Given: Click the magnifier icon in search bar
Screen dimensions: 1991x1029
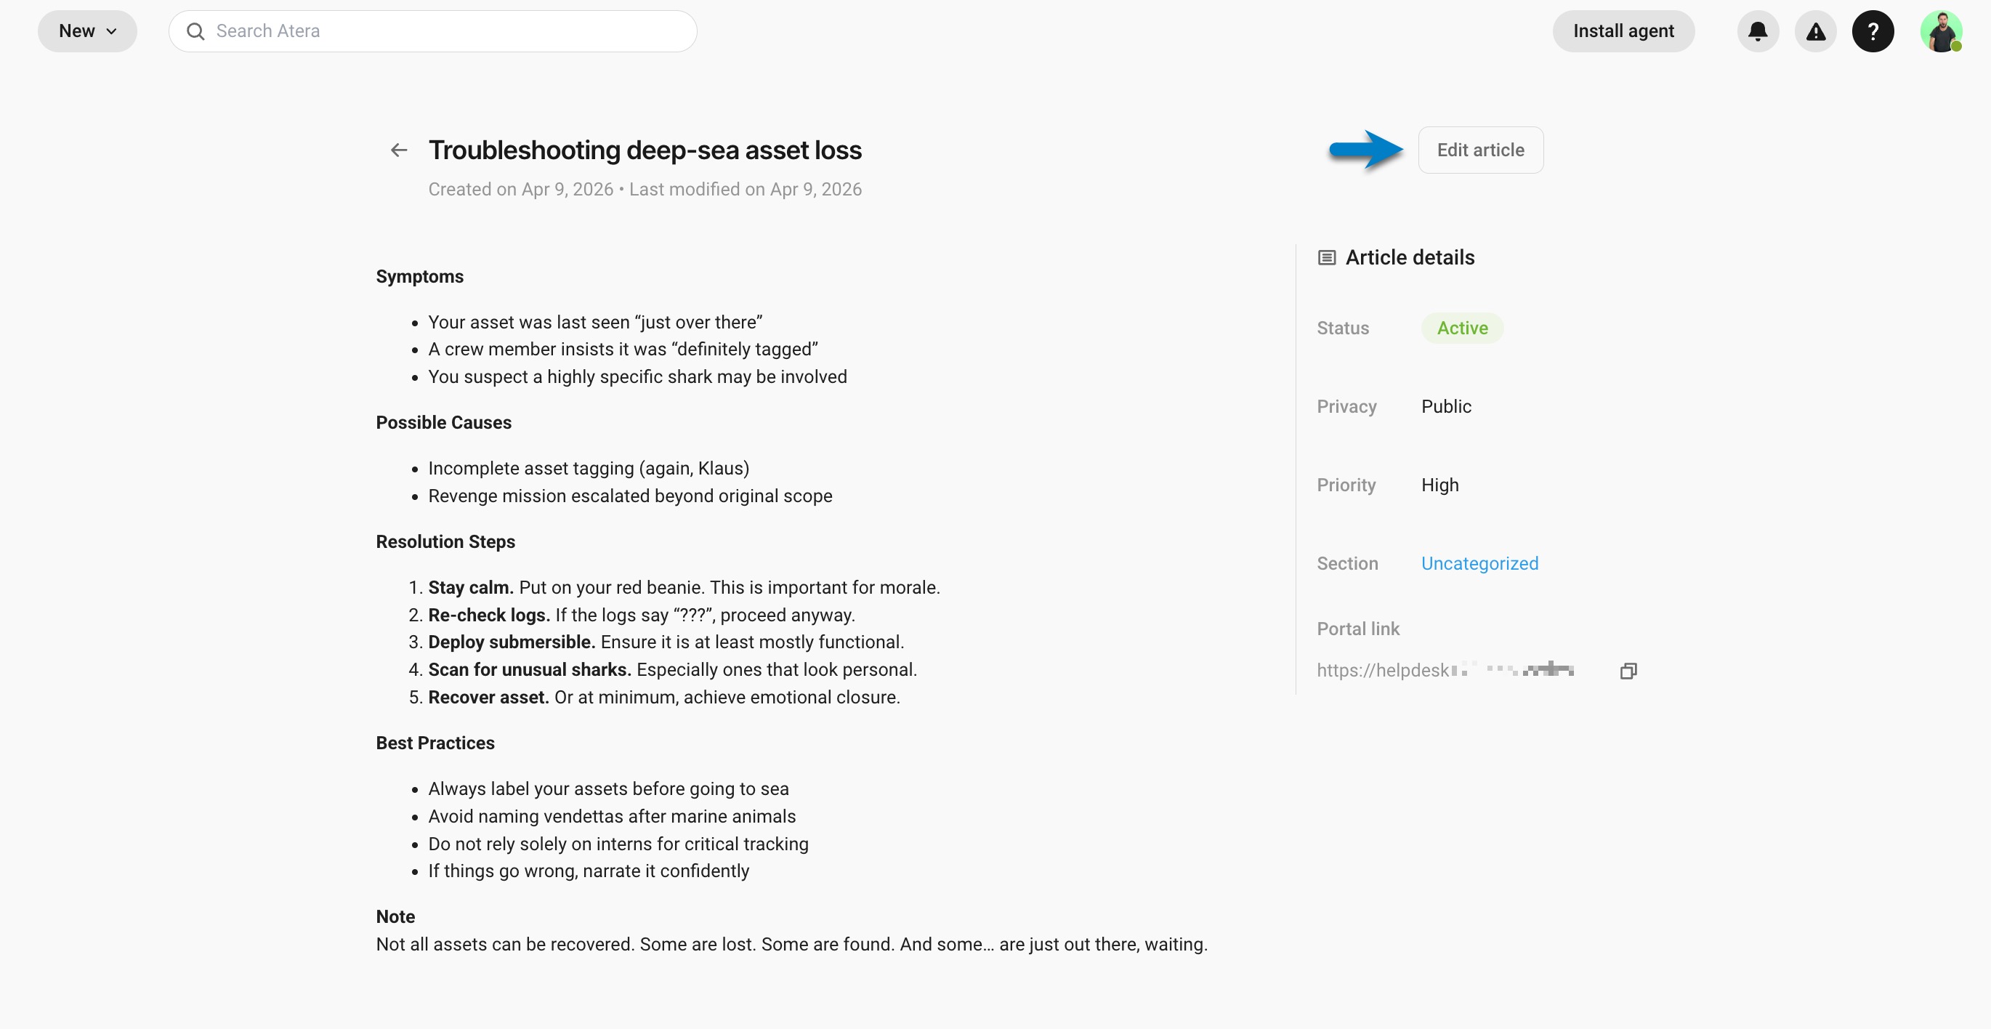Looking at the screenshot, I should (x=195, y=32).
